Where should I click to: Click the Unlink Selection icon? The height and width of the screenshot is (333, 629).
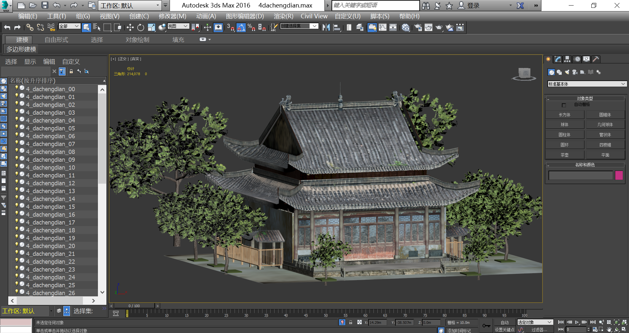point(40,27)
